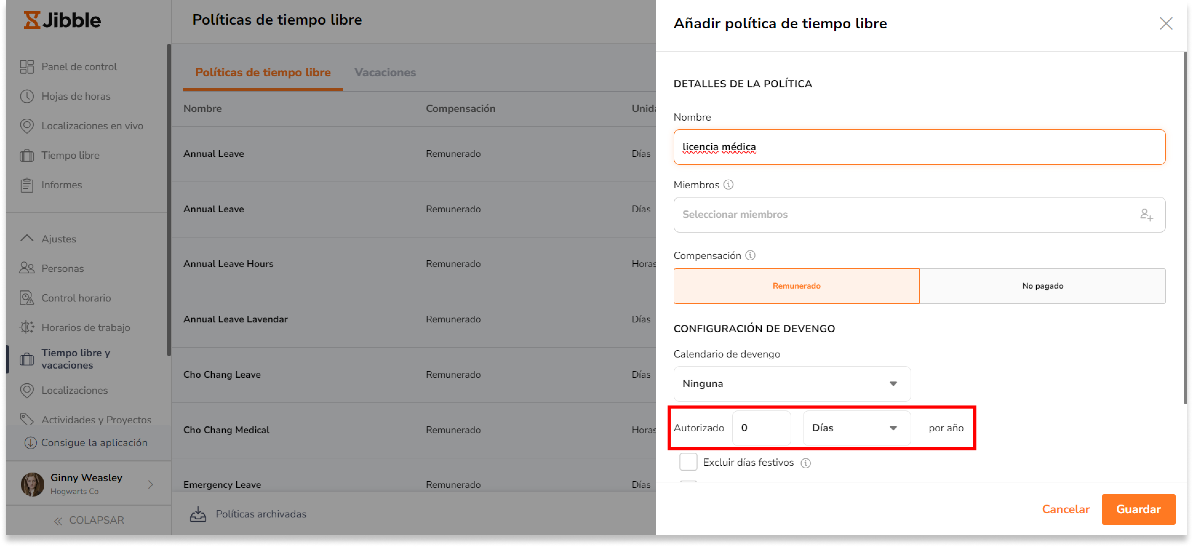Select the No pagado compensation option
This screenshot has width=1193, height=547.
(x=1043, y=286)
